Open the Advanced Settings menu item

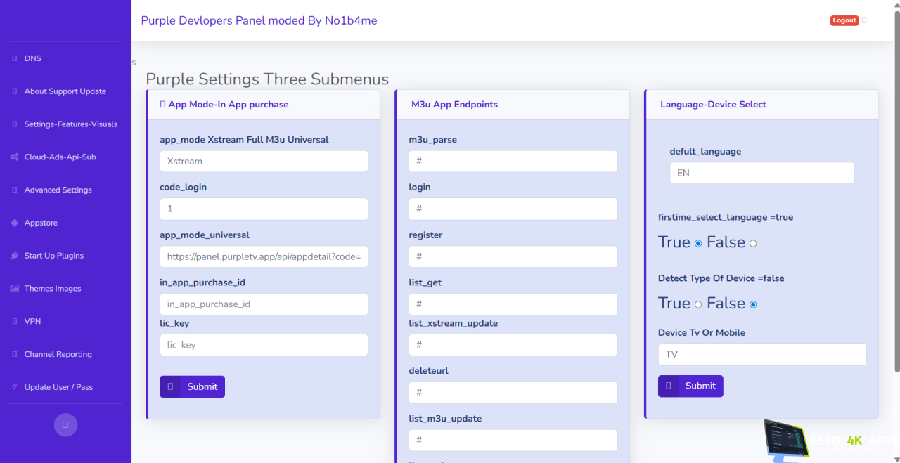pyautogui.click(x=58, y=190)
